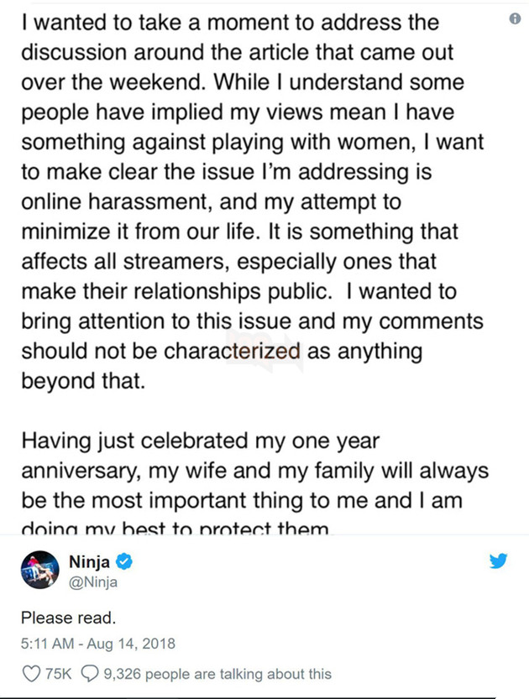The width and height of the screenshot is (529, 699).
Task: Like the tweet with the heart icon
Action: pos(31,674)
